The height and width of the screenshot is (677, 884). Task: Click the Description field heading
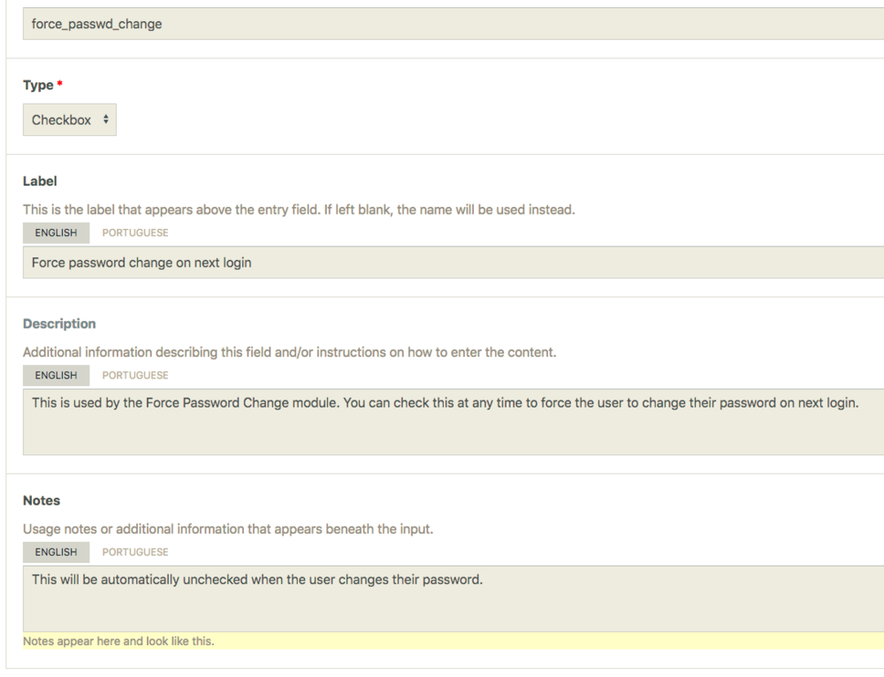[59, 323]
